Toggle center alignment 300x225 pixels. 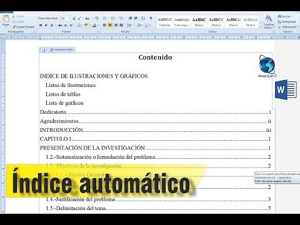pyautogui.click(x=110, y=25)
